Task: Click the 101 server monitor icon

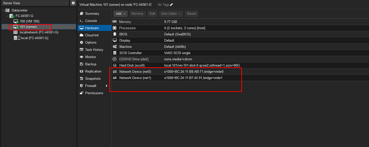Action: 16,27
